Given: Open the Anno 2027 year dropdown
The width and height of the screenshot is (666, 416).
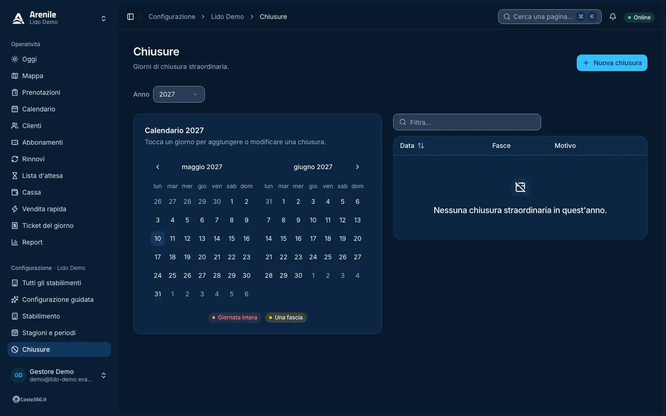Looking at the screenshot, I should (x=179, y=94).
